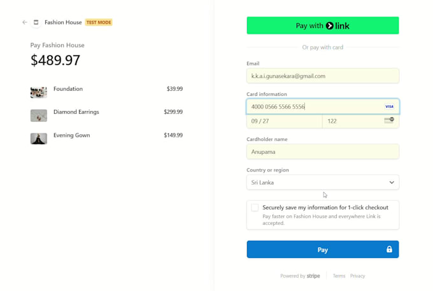This screenshot has height=291, width=433.
Task: Open the Terms link
Action: pyautogui.click(x=339, y=276)
